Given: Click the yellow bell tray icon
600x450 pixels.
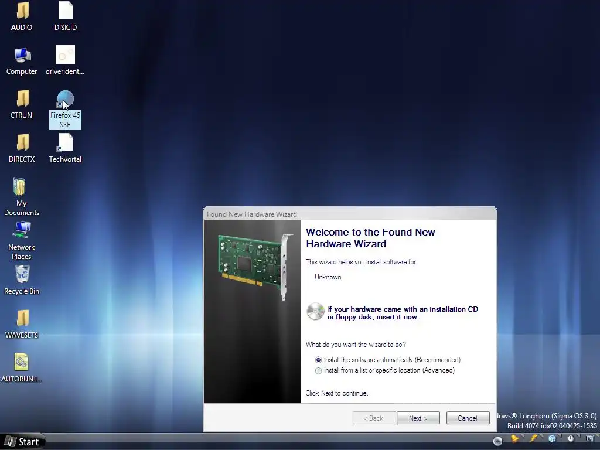Looking at the screenshot, I should [x=516, y=438].
